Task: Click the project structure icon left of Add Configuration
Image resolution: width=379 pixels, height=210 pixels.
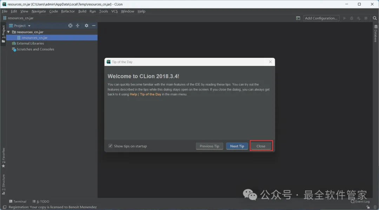Action: tap(298, 18)
